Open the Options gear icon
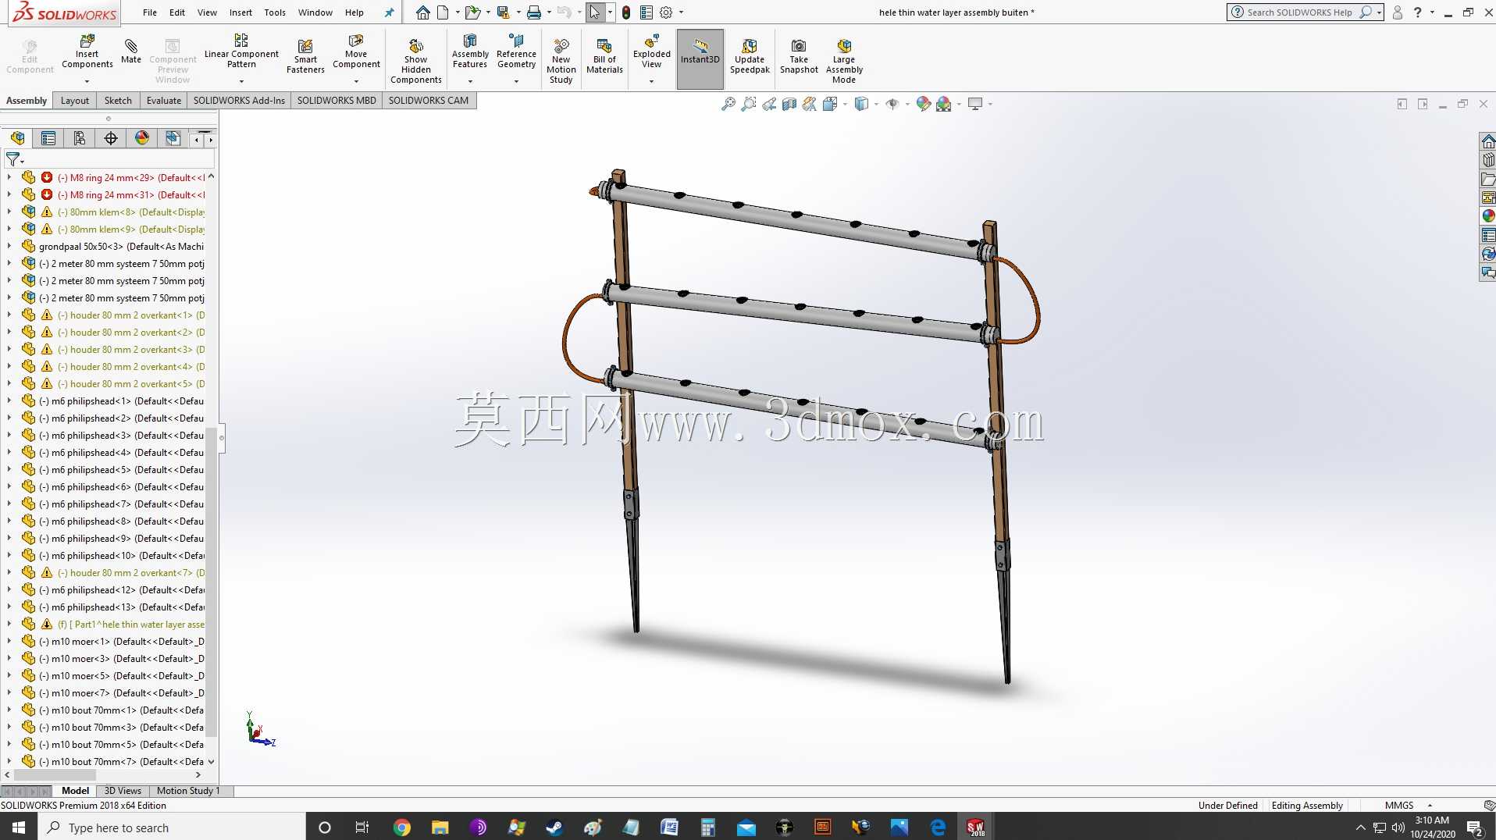This screenshot has width=1496, height=840. click(666, 12)
